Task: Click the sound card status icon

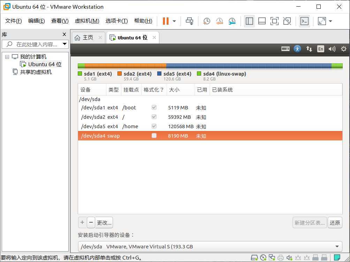Action: coord(289,257)
